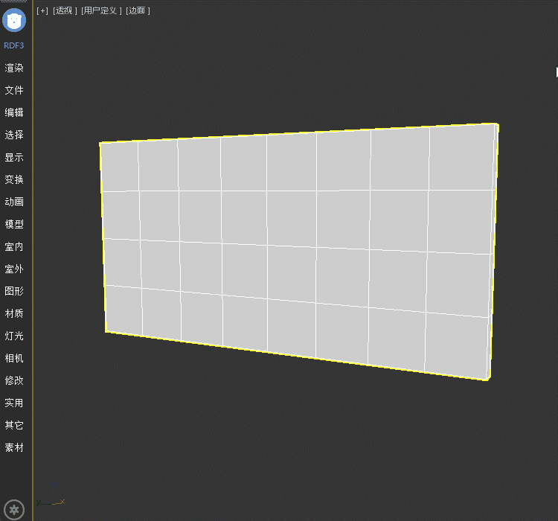Open the 透视 viewport view menu

click(65, 10)
